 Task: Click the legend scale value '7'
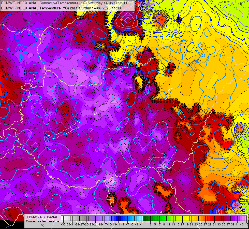tap(159, 224)
